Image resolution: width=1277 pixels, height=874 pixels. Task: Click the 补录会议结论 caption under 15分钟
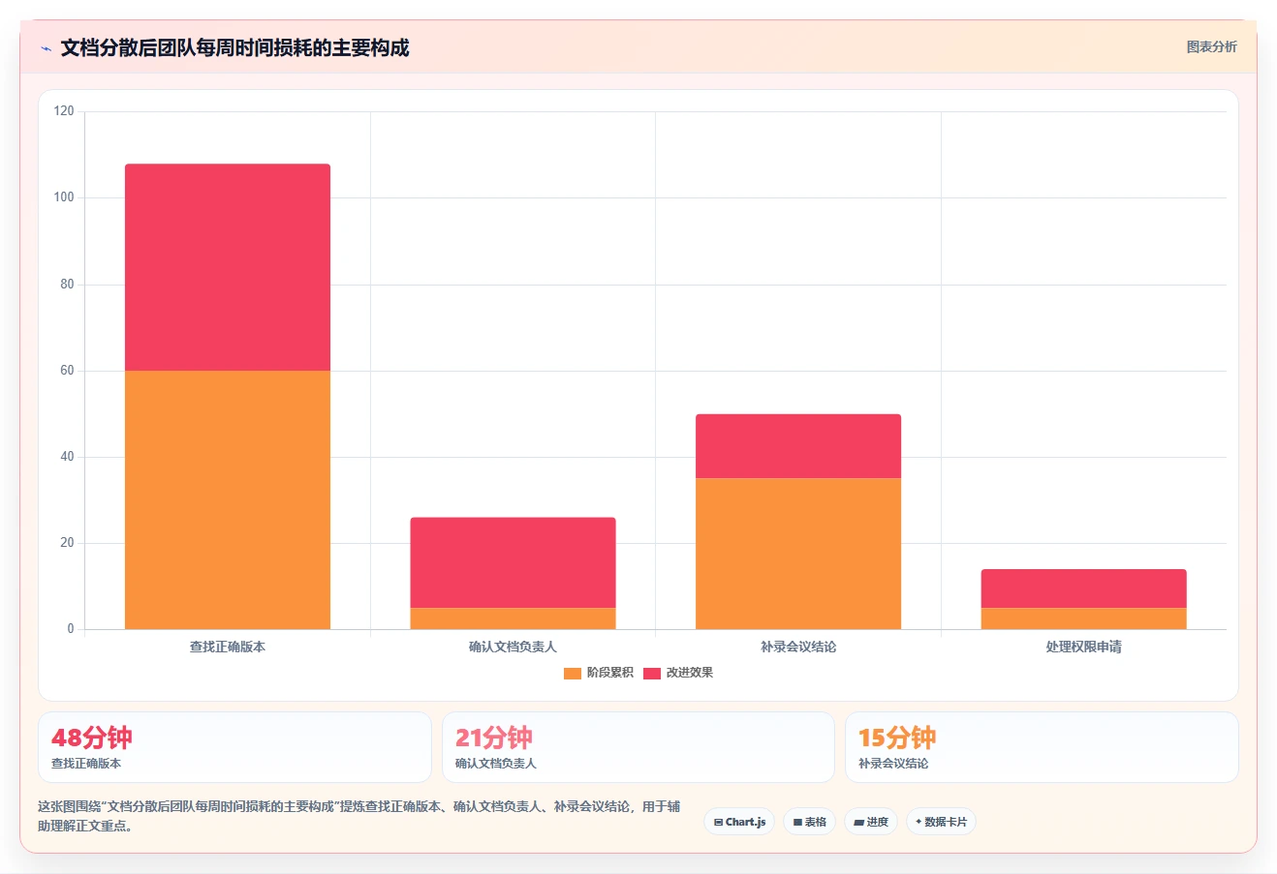pyautogui.click(x=893, y=764)
